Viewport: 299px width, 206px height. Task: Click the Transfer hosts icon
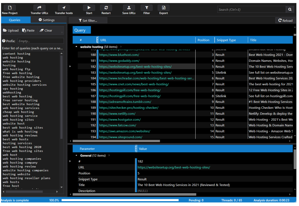(64, 8)
